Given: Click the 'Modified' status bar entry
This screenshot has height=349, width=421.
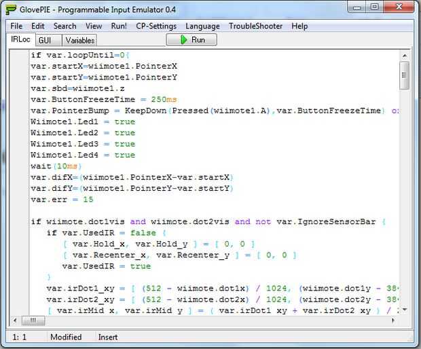Looking at the screenshot, I should (x=66, y=337).
